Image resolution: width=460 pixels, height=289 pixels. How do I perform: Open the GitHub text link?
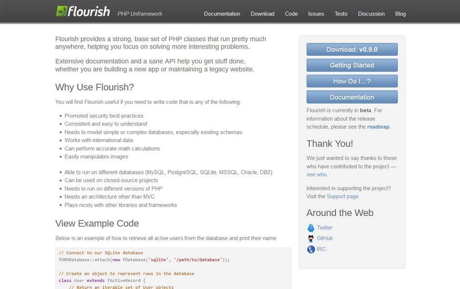coord(325,238)
